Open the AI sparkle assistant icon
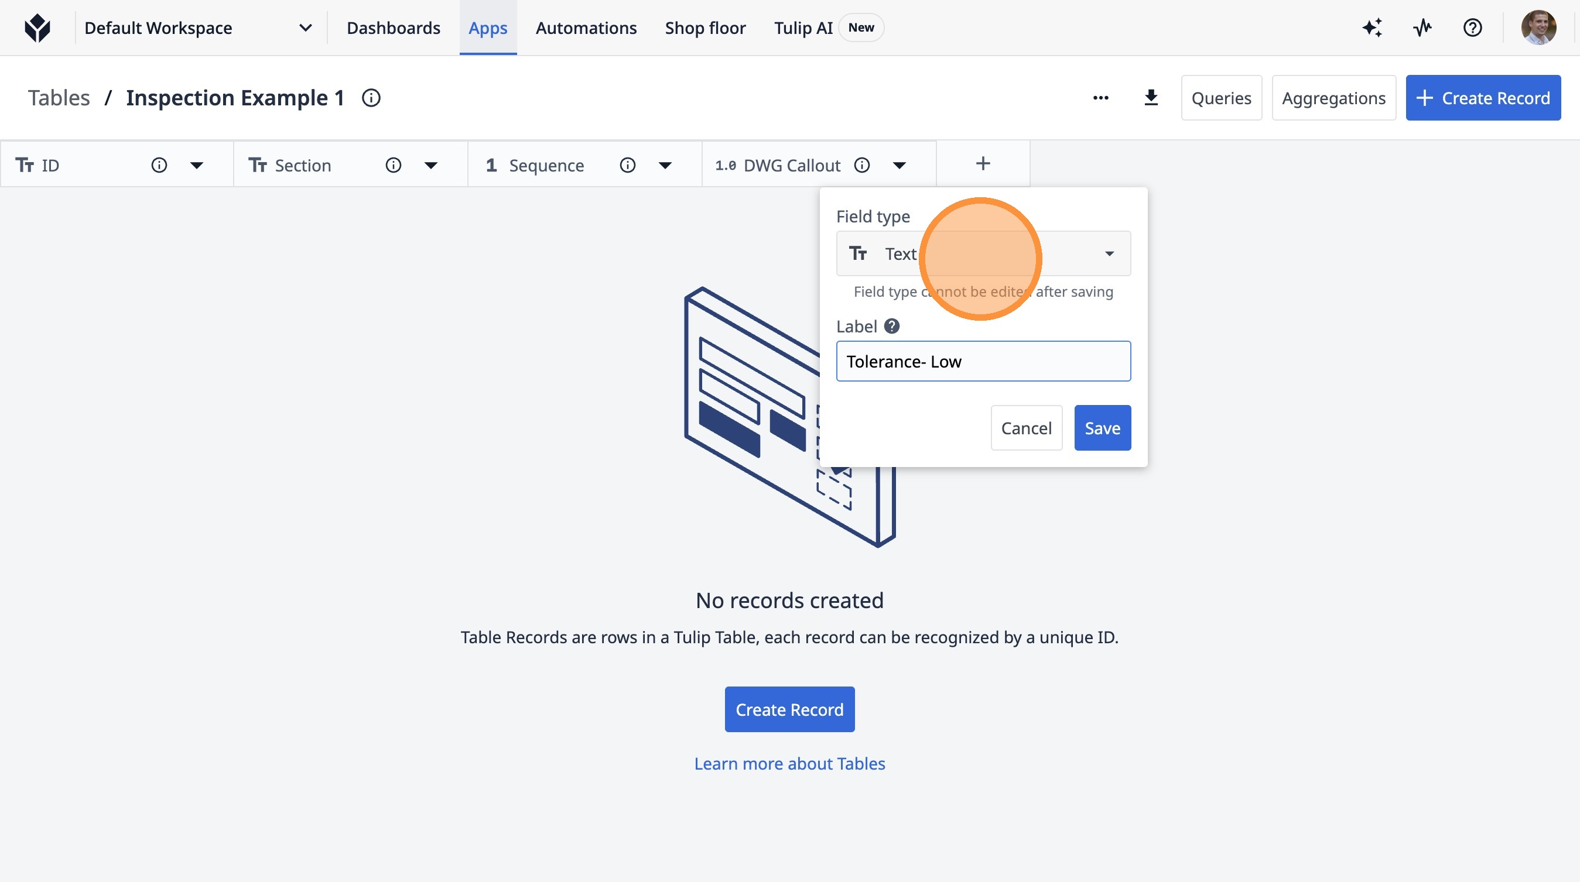 pyautogui.click(x=1372, y=28)
